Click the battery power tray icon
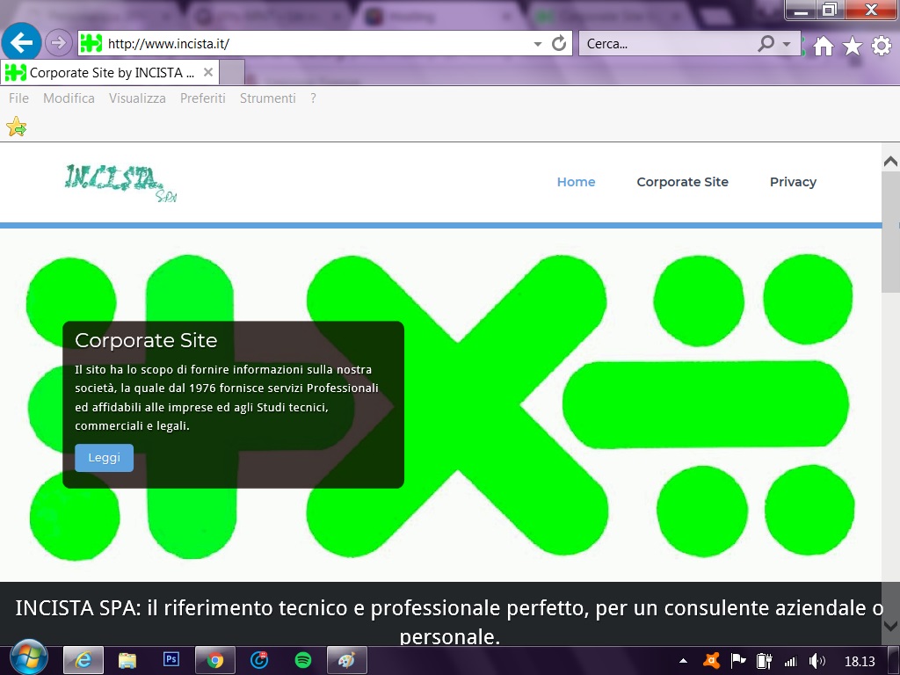Viewport: 900px width, 675px height. coord(764,661)
